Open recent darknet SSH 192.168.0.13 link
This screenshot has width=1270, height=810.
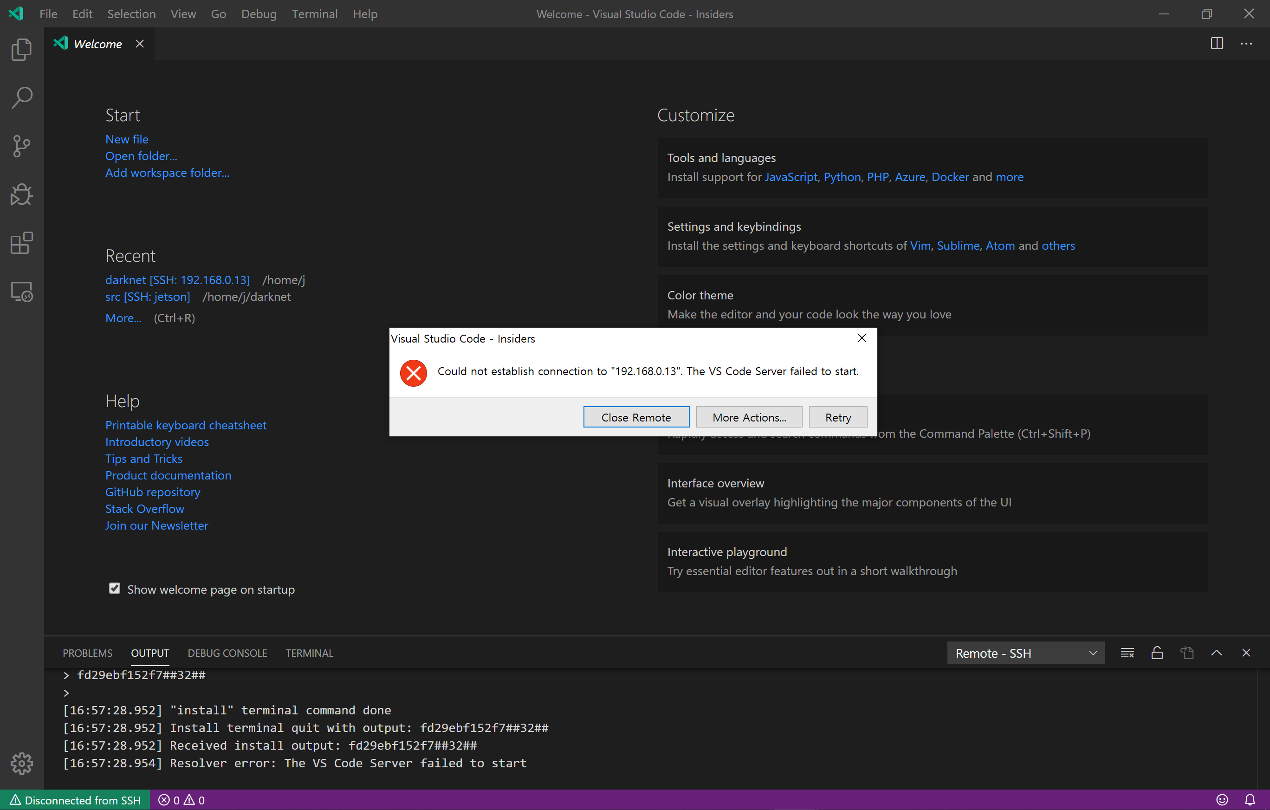point(177,280)
